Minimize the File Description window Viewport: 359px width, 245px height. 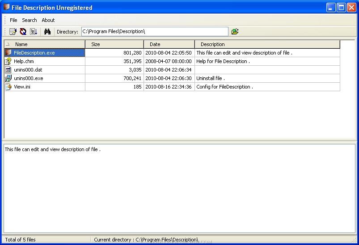point(330,8)
